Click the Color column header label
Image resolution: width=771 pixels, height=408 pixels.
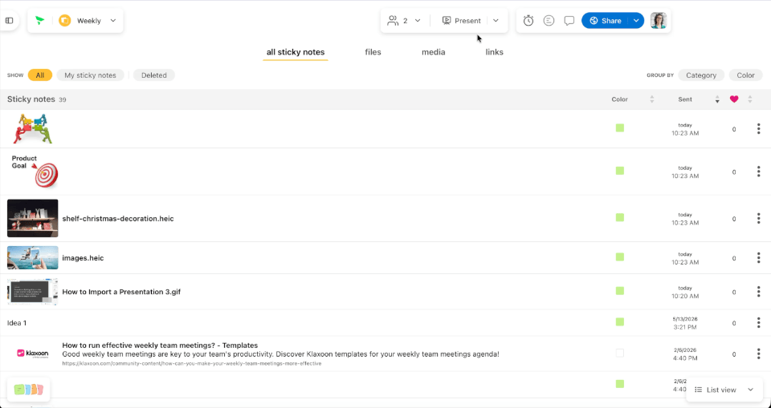tap(619, 99)
